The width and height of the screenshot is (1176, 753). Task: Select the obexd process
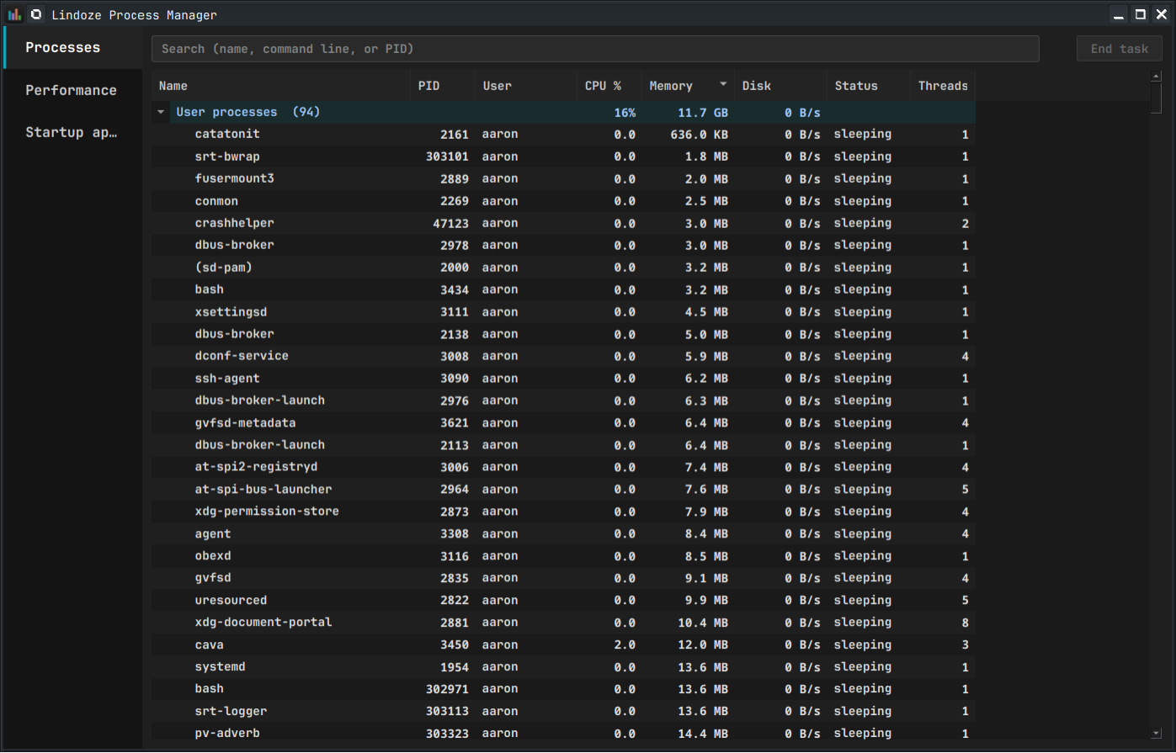point(563,556)
